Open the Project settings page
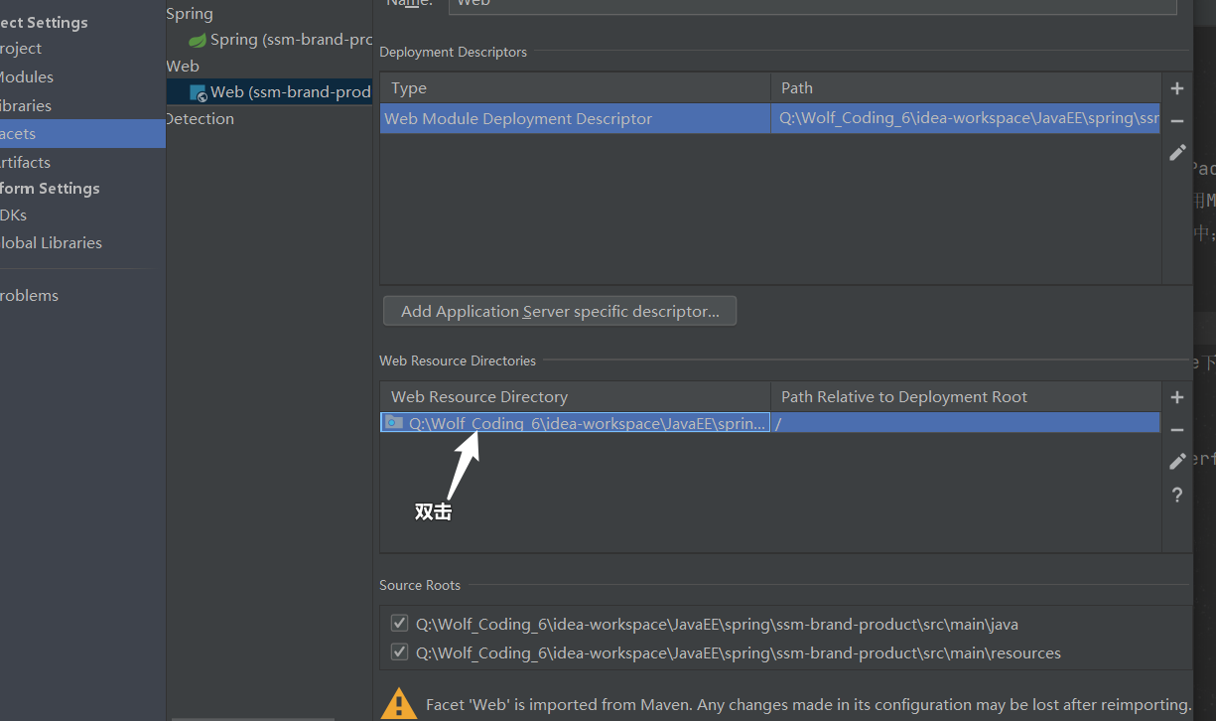This screenshot has height=721, width=1216. coord(21,48)
